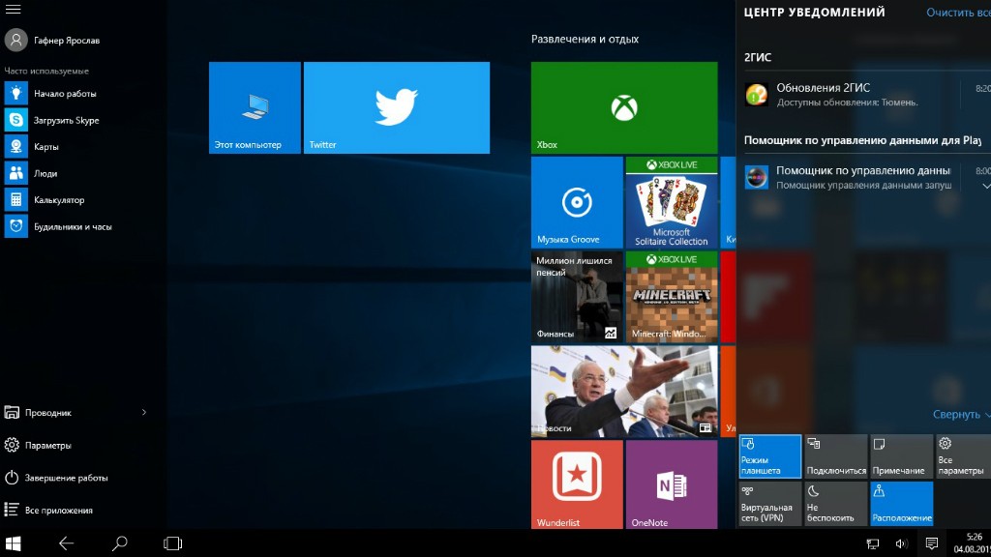Toggle Виртуальная сеть (VPN) tile

pos(770,503)
